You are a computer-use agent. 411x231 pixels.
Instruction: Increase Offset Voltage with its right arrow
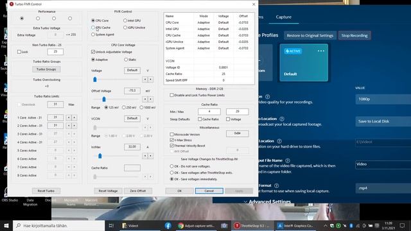click(x=150, y=99)
